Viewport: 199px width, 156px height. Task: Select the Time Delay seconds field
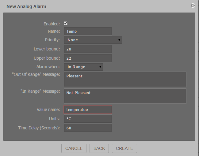tap(88, 128)
